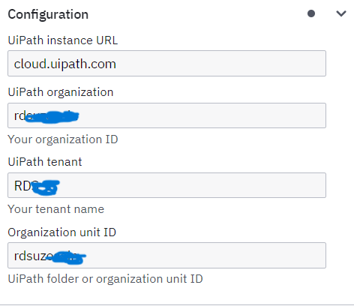
Task: Click the dark status dot beside Configuration
Action: pyautogui.click(x=311, y=13)
